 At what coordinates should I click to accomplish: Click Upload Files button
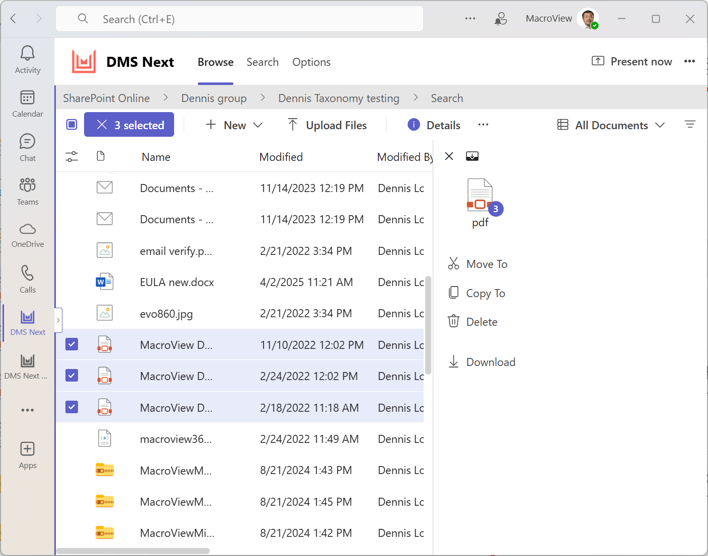pyautogui.click(x=327, y=125)
